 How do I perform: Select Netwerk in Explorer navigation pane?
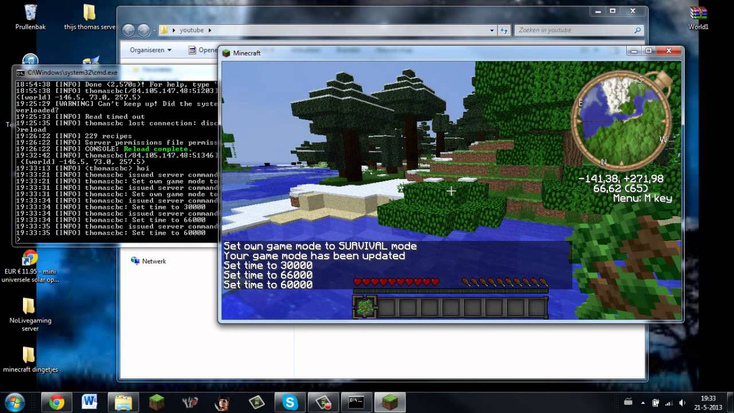pos(149,261)
